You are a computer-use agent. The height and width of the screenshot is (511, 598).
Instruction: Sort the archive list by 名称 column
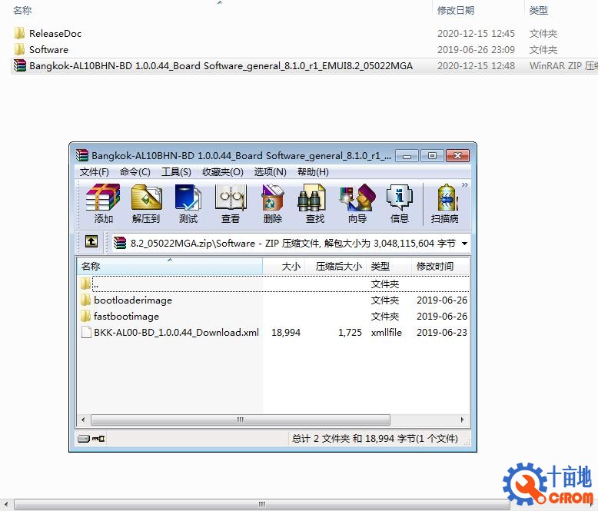pos(170,266)
